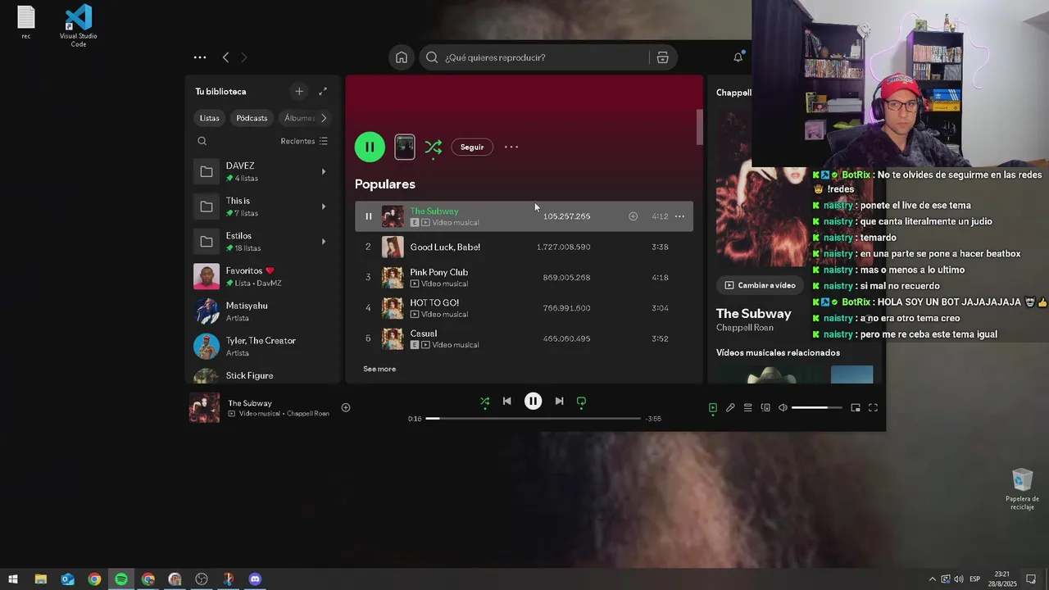
Task: Toggle the Now Playing view
Action: coord(713,408)
